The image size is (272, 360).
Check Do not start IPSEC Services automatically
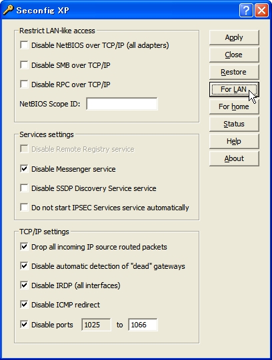click(x=24, y=208)
